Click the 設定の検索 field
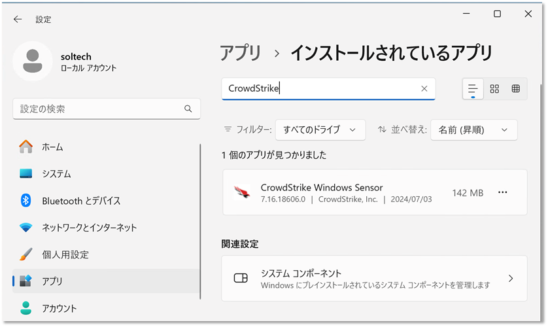The height and width of the screenshot is (327, 548). point(106,109)
